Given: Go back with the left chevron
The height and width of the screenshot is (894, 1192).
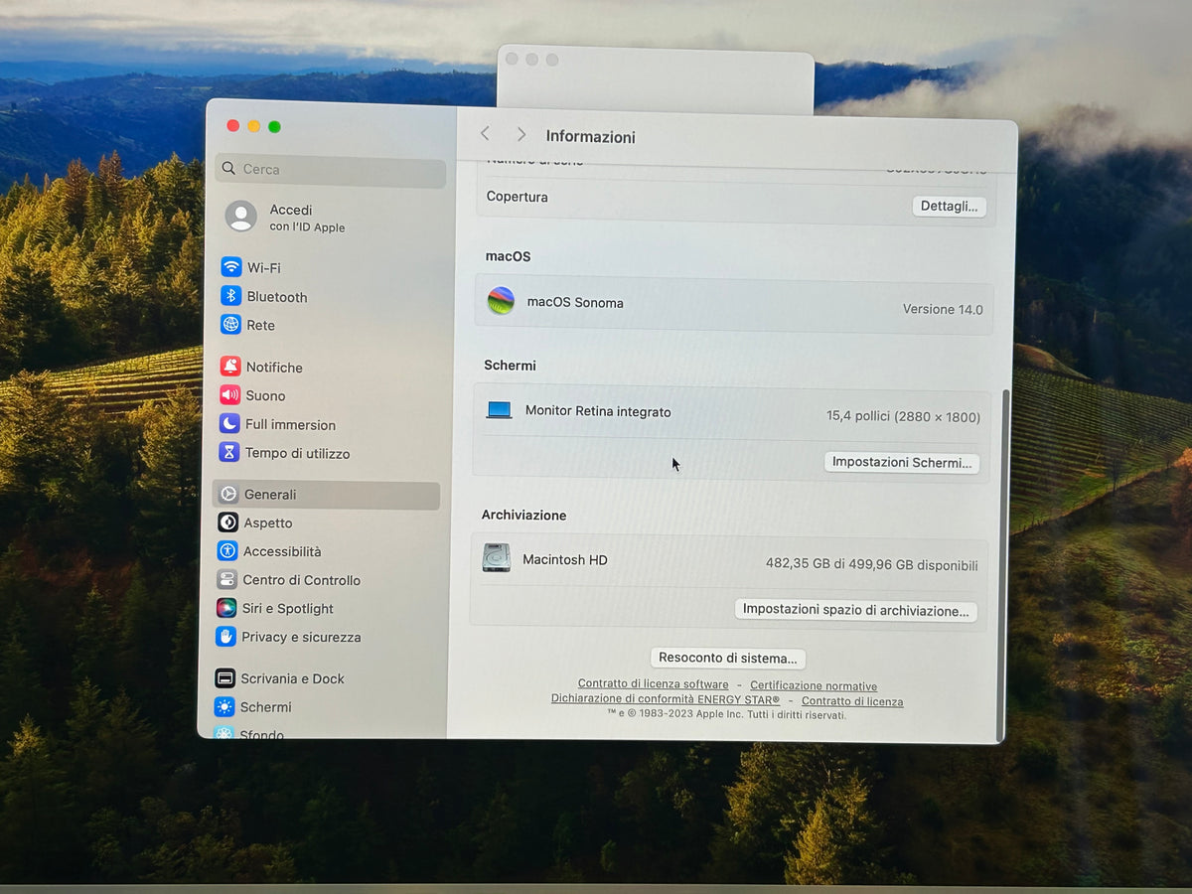Looking at the screenshot, I should tap(485, 134).
